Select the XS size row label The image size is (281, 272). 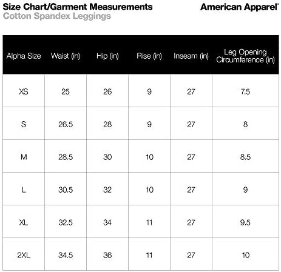pos(24,91)
